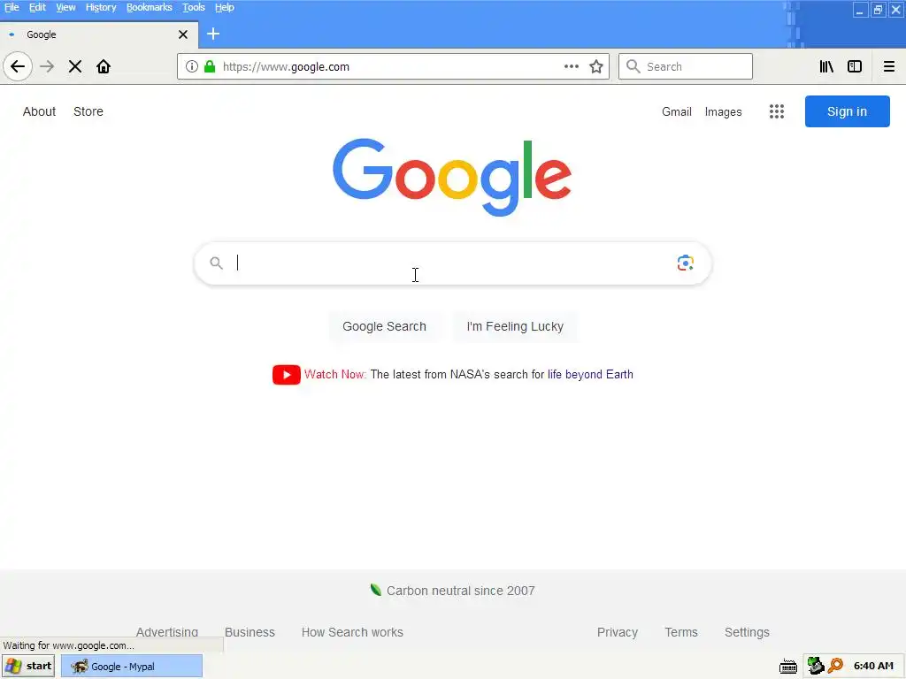Open the hamburger application menu
Screen dimensions: 906x679
click(888, 66)
